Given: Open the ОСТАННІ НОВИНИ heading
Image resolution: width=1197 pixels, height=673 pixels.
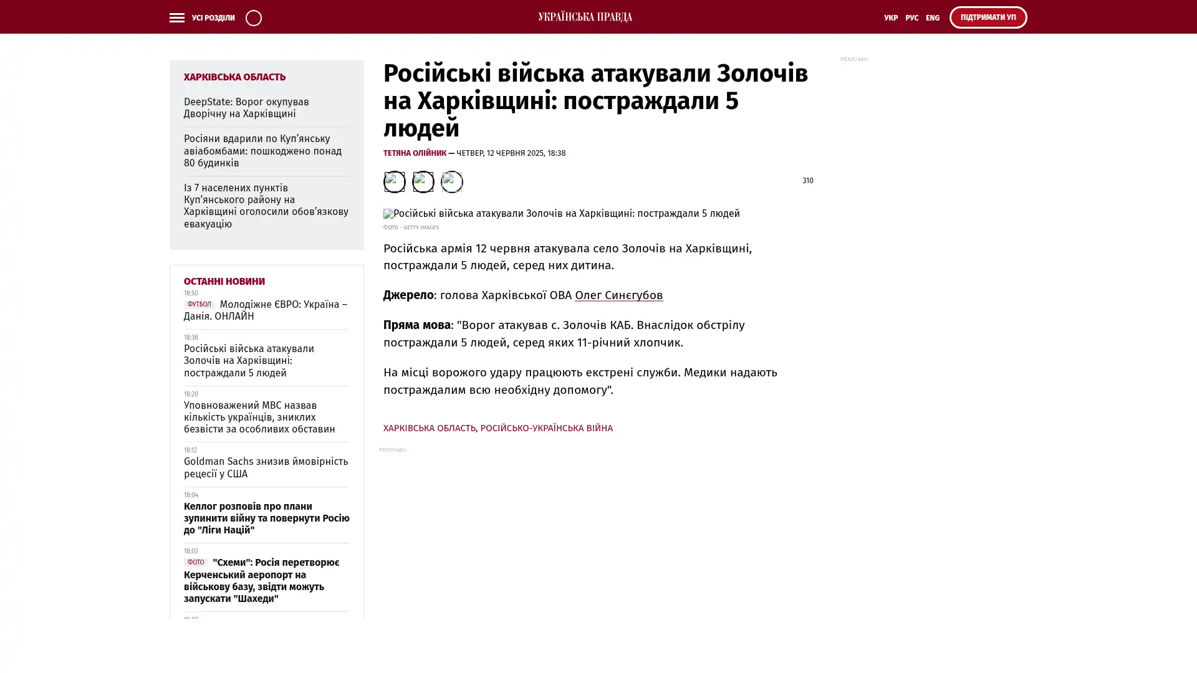Looking at the screenshot, I should pyautogui.click(x=224, y=282).
